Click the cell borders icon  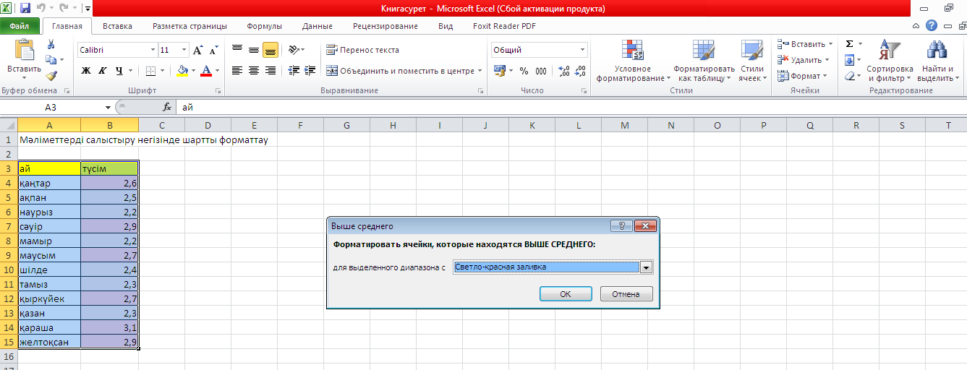pos(150,71)
